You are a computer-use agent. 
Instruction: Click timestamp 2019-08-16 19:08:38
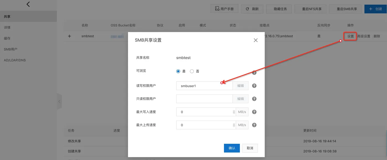[x=320, y=151]
